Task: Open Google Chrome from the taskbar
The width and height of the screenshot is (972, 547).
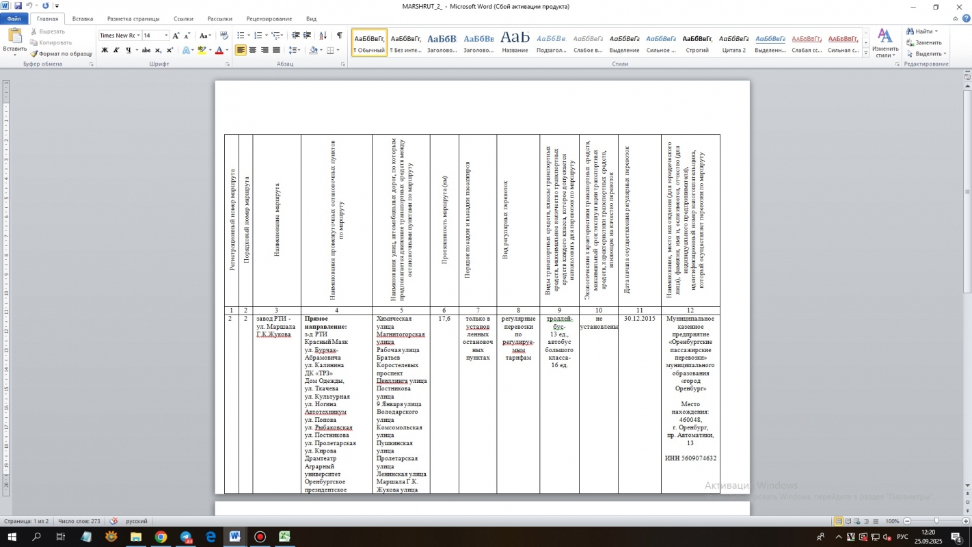Action: coord(161,537)
